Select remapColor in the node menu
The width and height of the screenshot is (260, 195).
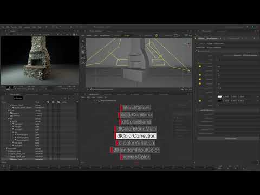coord(135,157)
